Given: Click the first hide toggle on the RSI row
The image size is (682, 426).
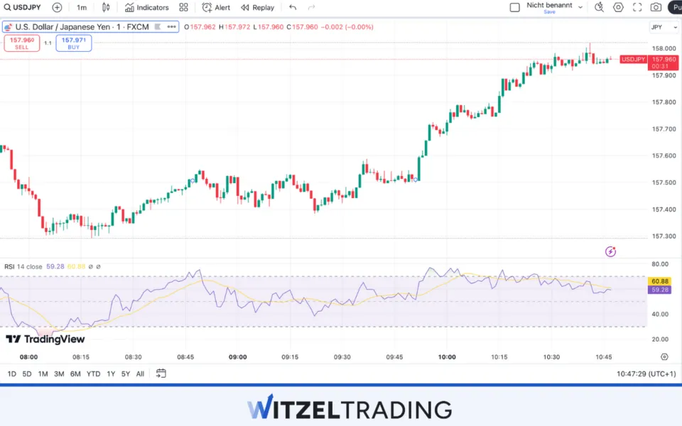Looking at the screenshot, I should [91, 266].
